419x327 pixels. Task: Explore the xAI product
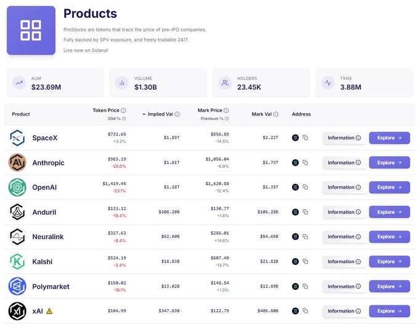(389, 311)
